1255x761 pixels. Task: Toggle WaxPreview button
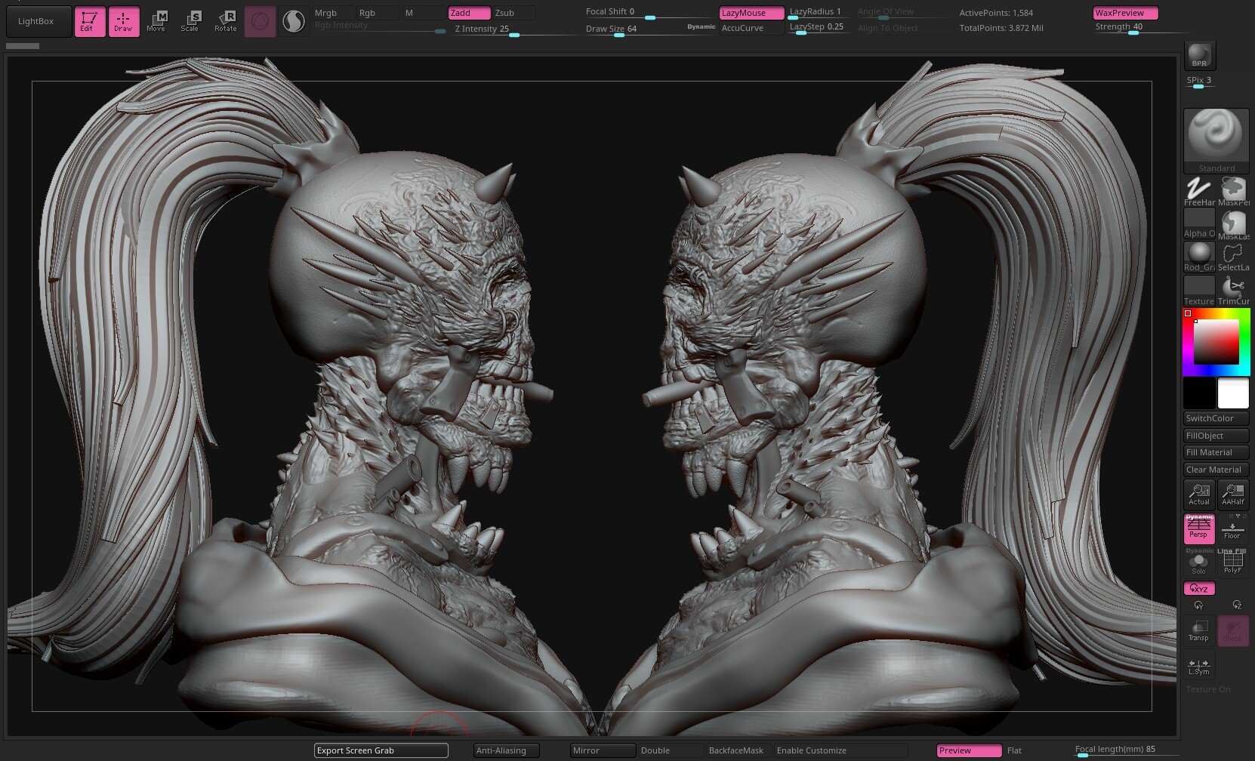(1125, 13)
